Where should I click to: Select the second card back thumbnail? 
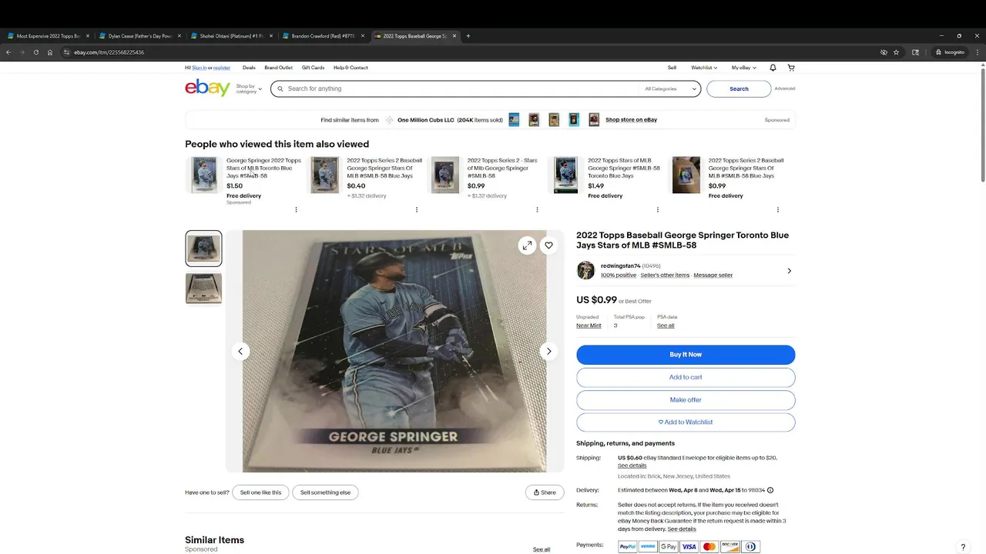click(x=203, y=289)
